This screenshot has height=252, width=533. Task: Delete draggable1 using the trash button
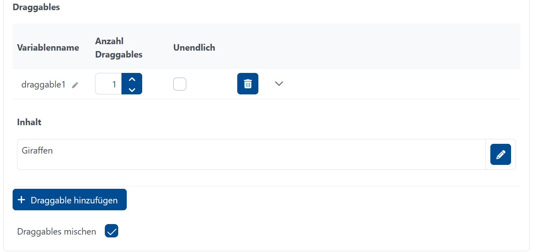click(247, 84)
